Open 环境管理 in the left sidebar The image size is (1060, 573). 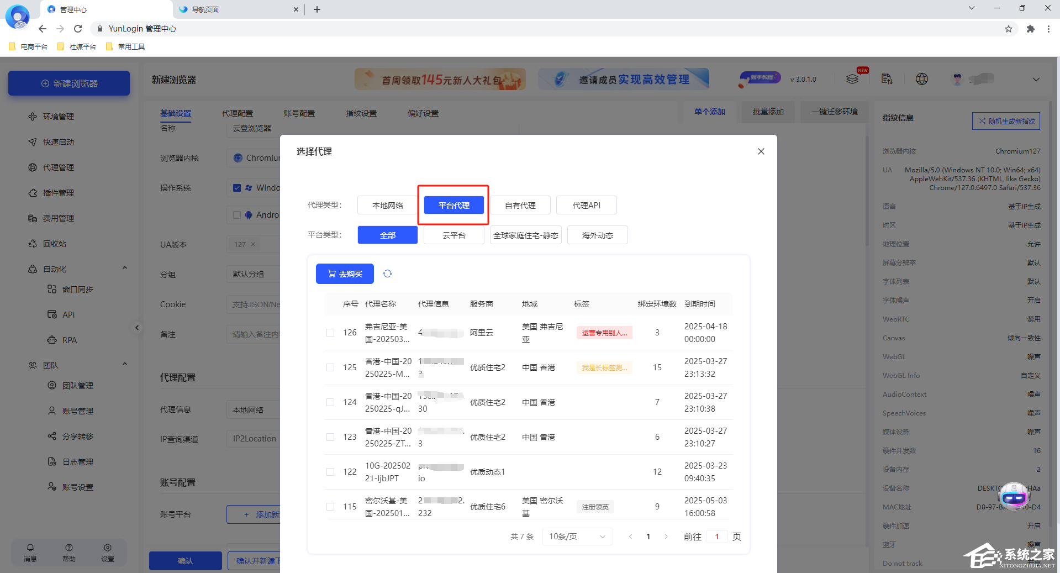point(59,116)
